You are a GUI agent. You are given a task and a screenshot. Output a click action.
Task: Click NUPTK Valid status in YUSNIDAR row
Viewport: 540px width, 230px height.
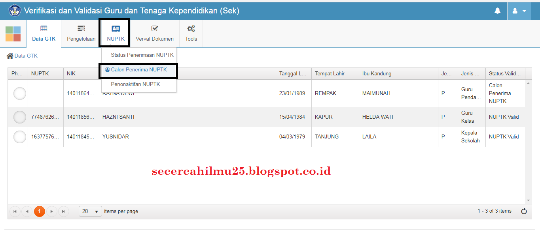[505, 137]
